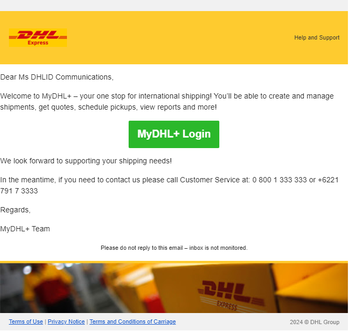This screenshot has height=332, width=349.
Task: Click the do not reply notice text
Action: click(x=174, y=248)
